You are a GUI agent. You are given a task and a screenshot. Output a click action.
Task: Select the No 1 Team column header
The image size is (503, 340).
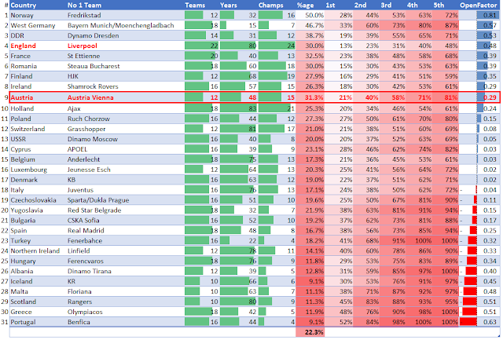(x=84, y=5)
